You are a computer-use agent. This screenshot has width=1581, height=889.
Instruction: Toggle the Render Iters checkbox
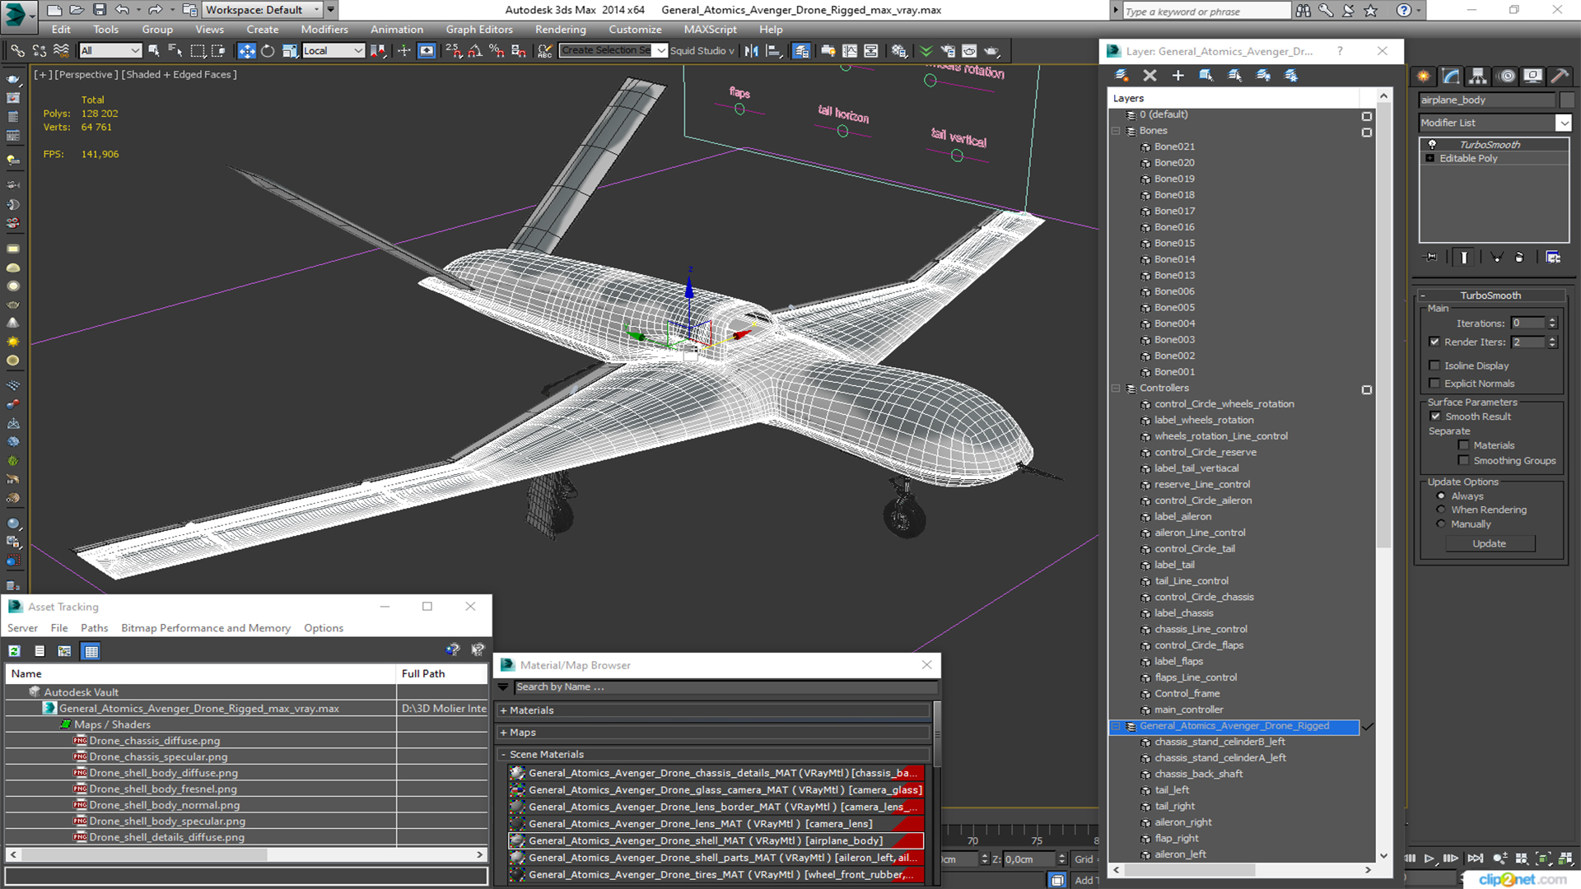(1434, 342)
